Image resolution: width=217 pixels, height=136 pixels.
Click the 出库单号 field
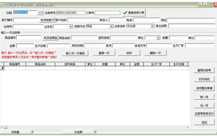70,13
